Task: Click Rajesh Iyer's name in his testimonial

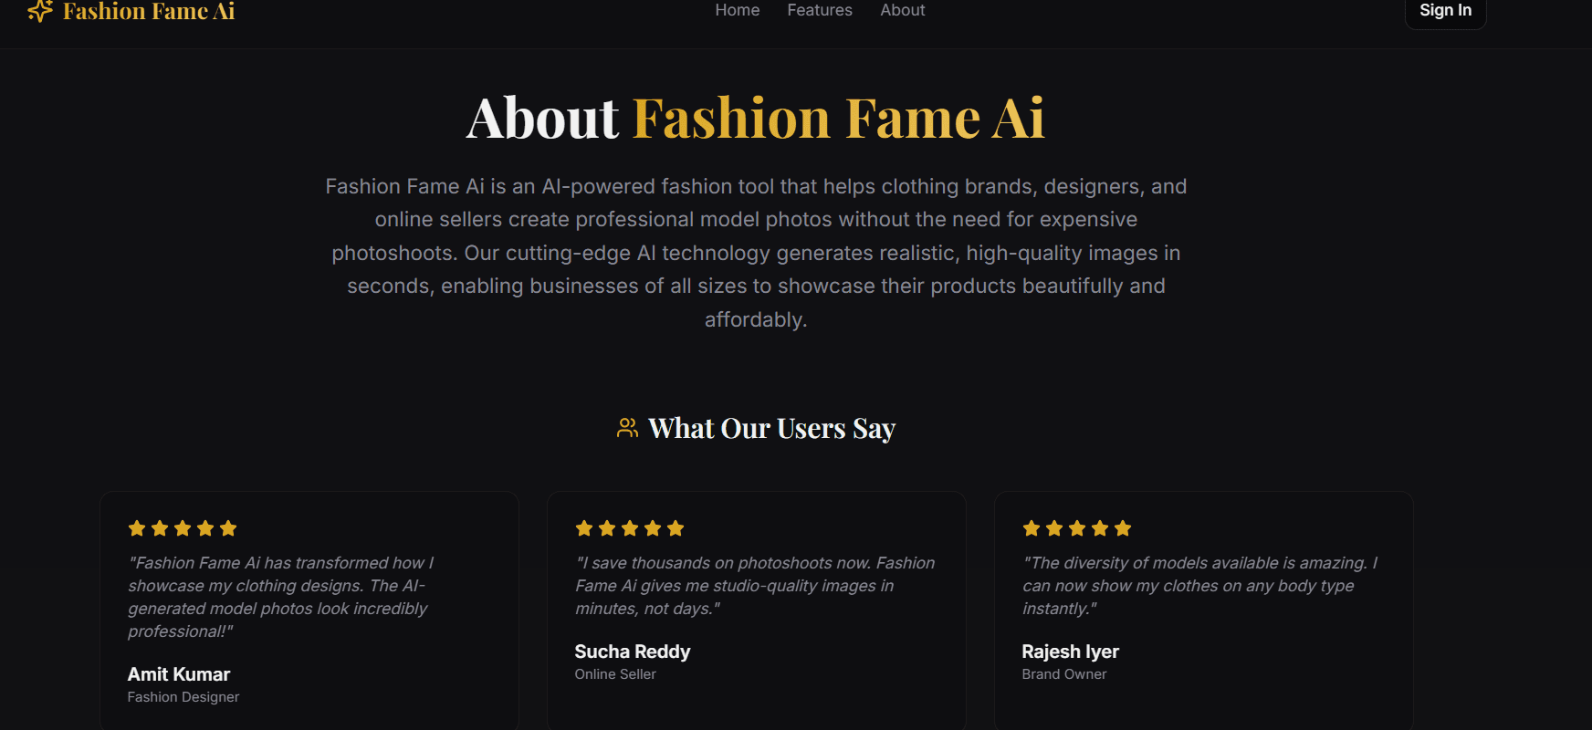Action: [x=1070, y=652]
